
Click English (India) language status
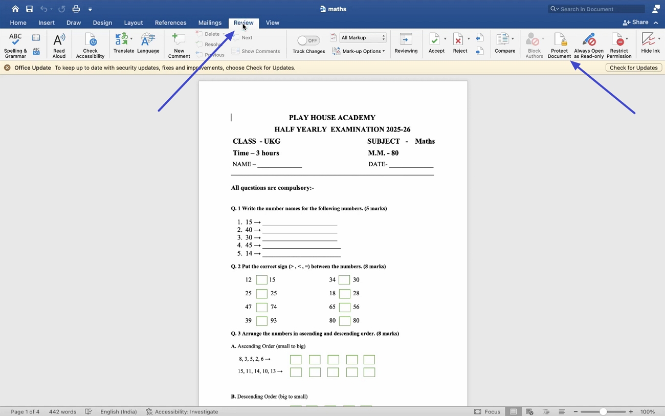(119, 411)
